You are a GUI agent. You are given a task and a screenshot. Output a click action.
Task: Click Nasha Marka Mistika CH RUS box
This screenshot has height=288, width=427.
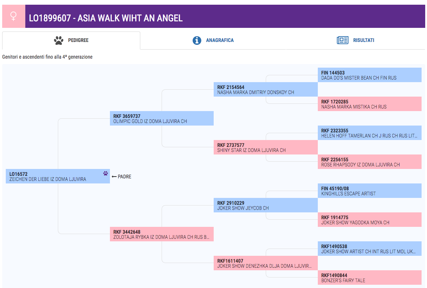point(370,104)
